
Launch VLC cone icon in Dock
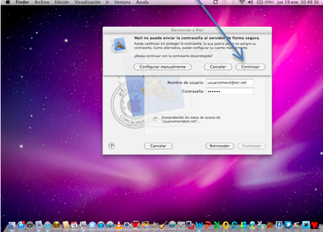pyautogui.click(x=119, y=225)
